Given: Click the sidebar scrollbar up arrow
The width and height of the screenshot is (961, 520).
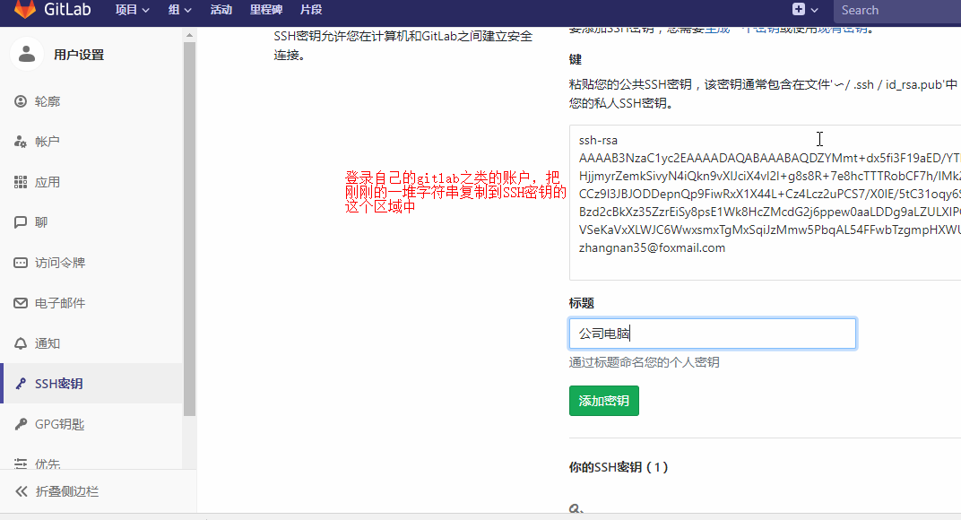Looking at the screenshot, I should click(189, 35).
